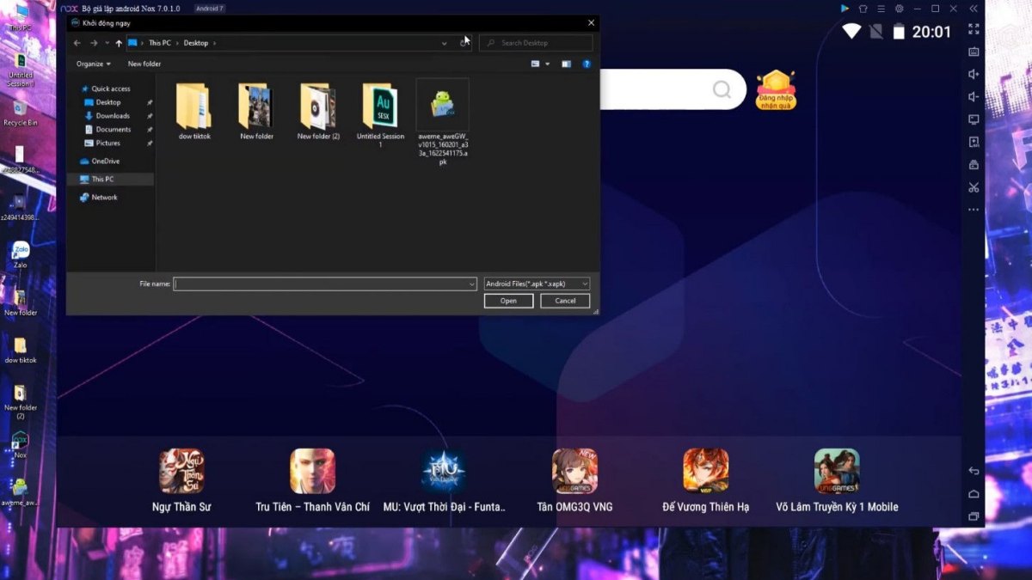Open the address bar previous locations dropdown
This screenshot has width=1032, height=580.
coord(444,43)
